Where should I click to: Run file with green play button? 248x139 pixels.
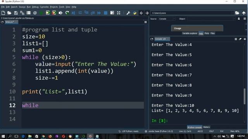[41, 13]
